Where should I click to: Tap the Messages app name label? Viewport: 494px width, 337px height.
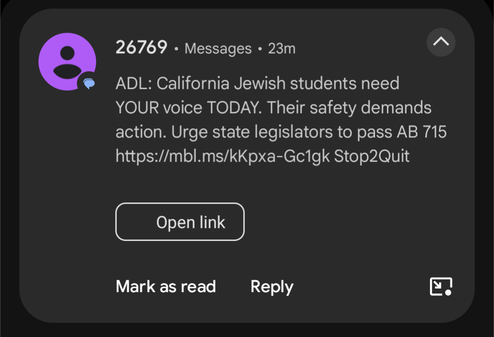pyautogui.click(x=218, y=49)
